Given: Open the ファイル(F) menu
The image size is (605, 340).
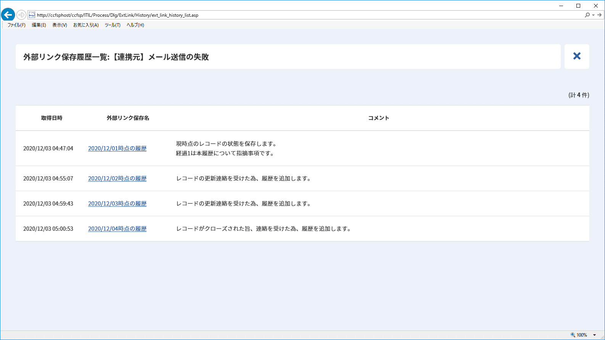Looking at the screenshot, I should click(x=16, y=25).
